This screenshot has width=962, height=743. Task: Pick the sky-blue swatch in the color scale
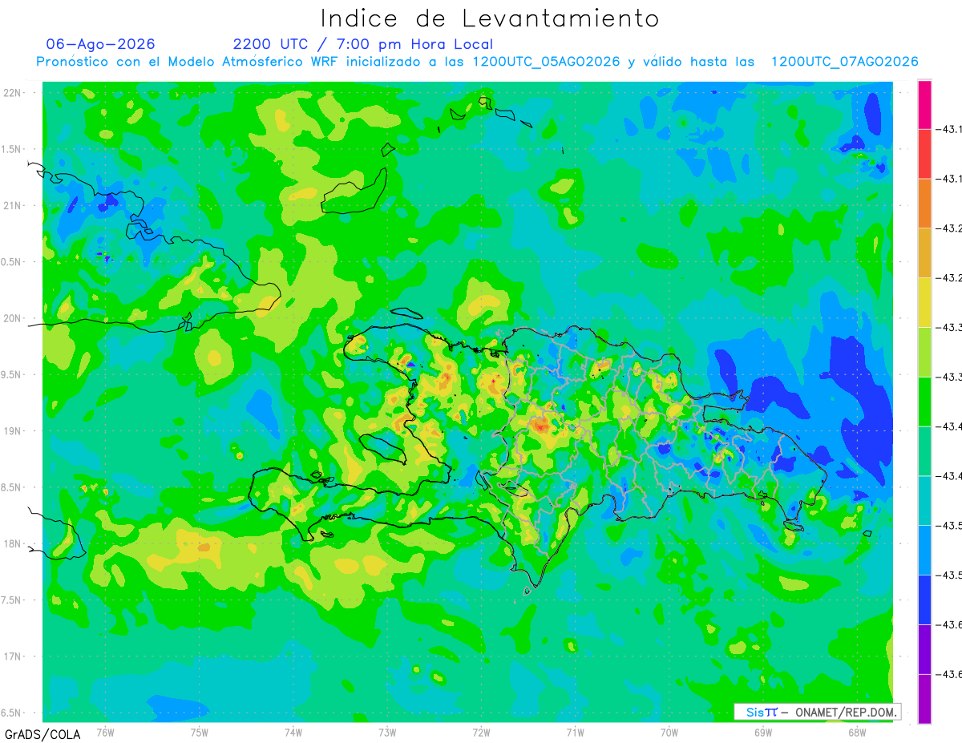[x=924, y=550]
